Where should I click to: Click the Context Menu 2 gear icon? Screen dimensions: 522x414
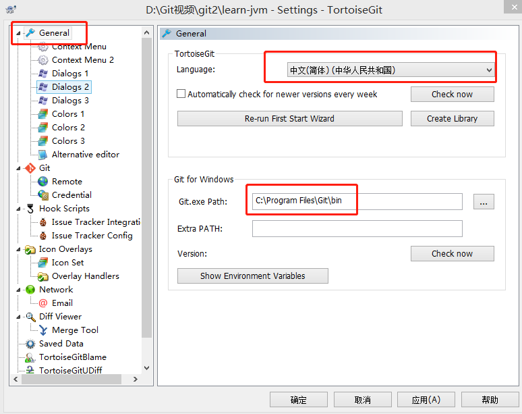(x=43, y=60)
